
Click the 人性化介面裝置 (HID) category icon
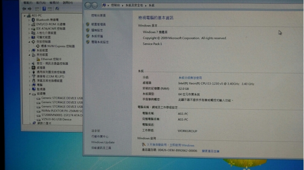pyautogui.click(x=33, y=33)
